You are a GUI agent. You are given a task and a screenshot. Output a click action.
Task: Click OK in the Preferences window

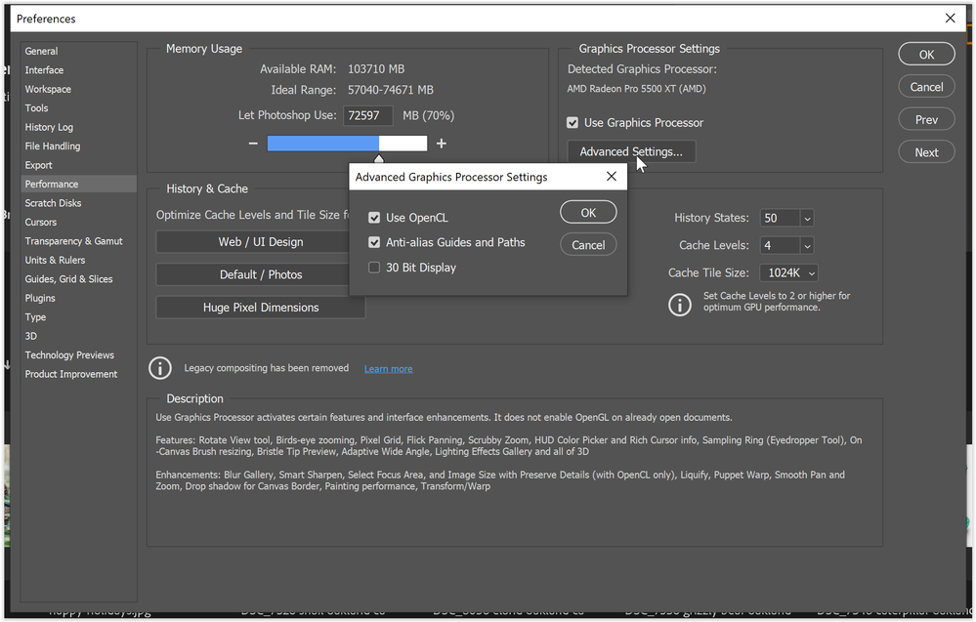click(x=926, y=54)
